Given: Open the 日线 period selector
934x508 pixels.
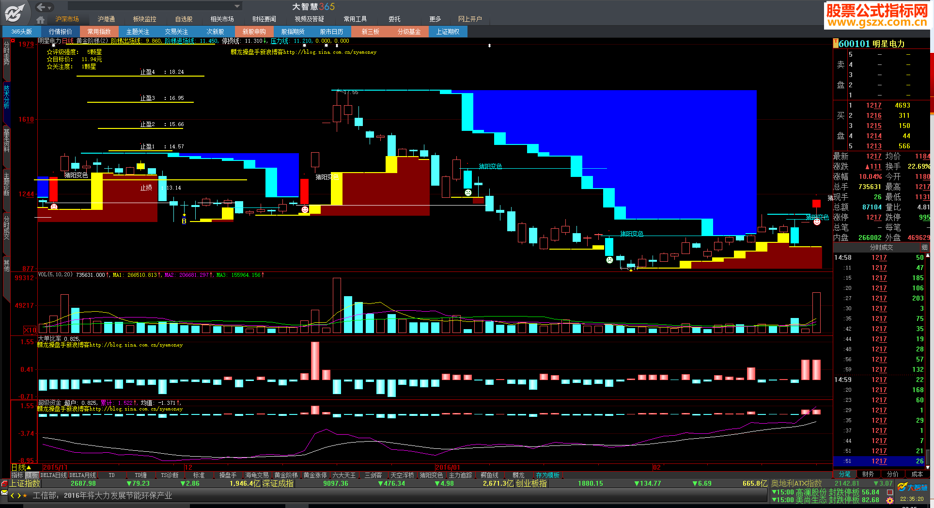Looking at the screenshot, I should (21, 467).
